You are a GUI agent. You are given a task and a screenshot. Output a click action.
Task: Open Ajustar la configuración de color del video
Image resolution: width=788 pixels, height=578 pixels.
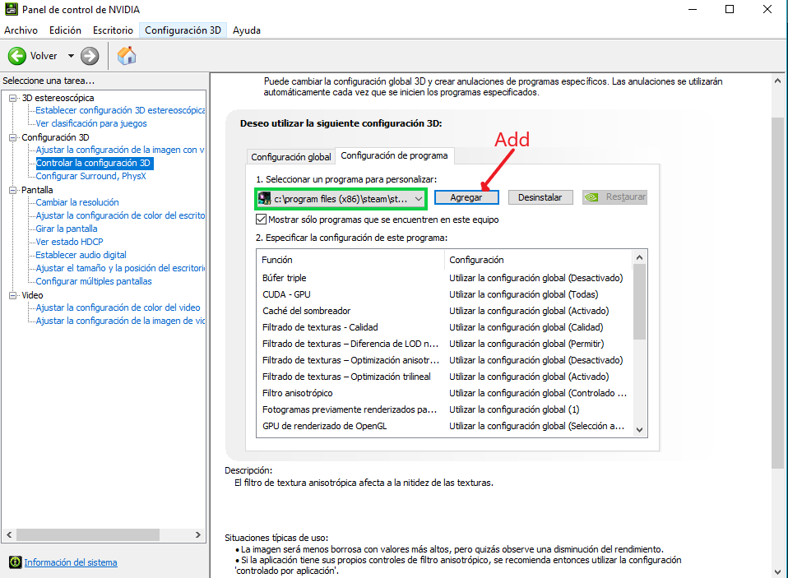118,307
